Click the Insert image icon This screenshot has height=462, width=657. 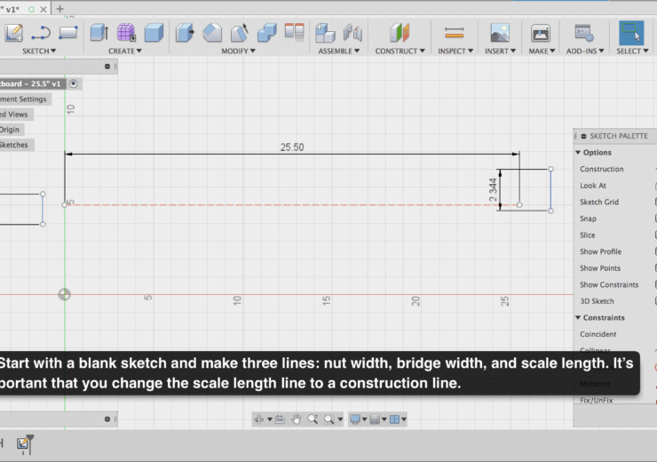coord(500,33)
